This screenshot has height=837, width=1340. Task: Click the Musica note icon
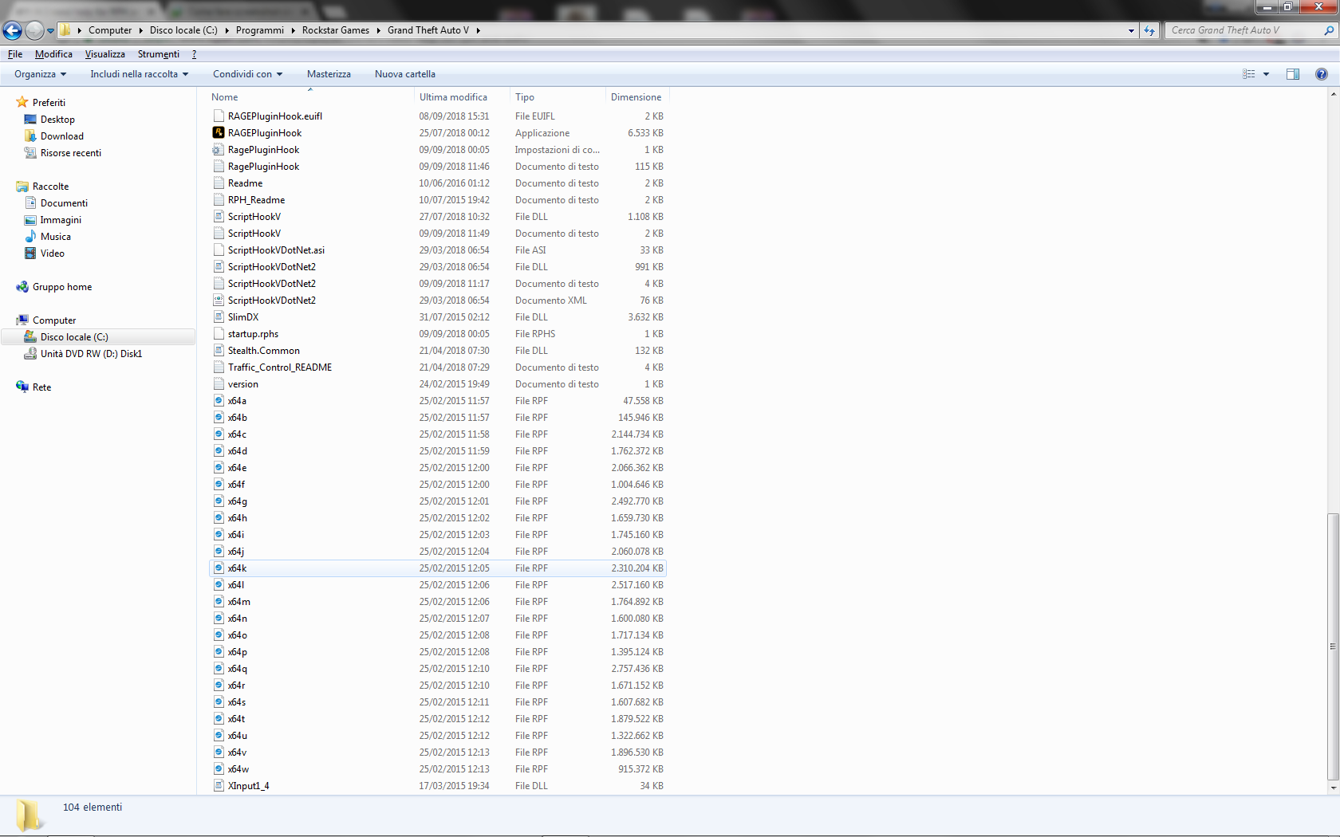pyautogui.click(x=30, y=236)
